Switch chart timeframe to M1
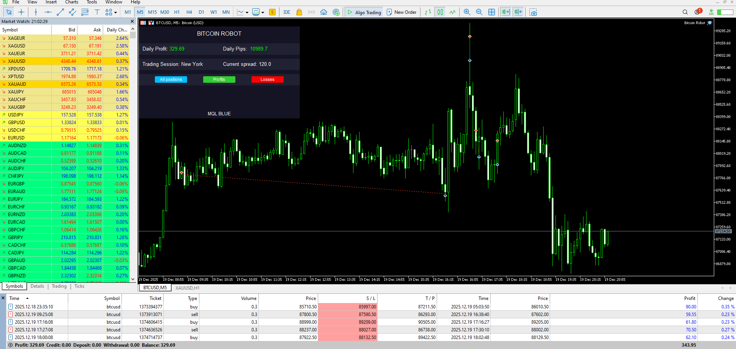The height and width of the screenshot is (349, 736). tap(128, 12)
